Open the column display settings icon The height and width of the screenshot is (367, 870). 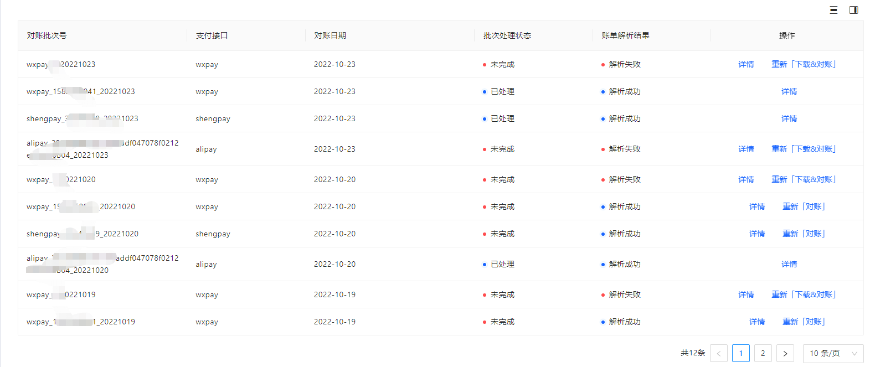point(853,10)
